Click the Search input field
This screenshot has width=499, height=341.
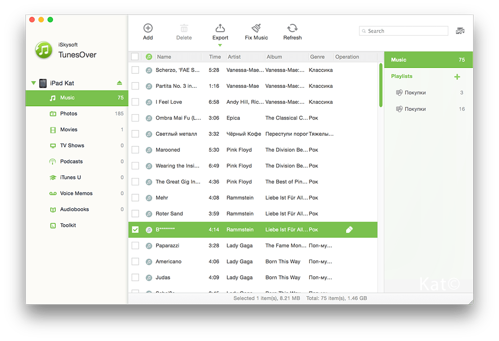pyautogui.click(x=404, y=31)
